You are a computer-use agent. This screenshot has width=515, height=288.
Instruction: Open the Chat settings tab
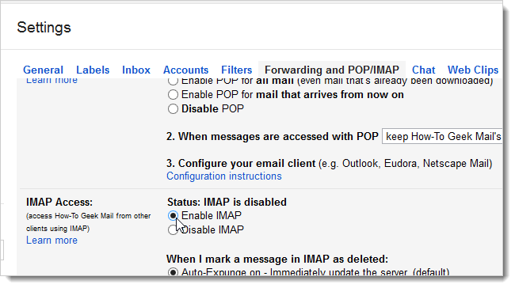tap(423, 70)
